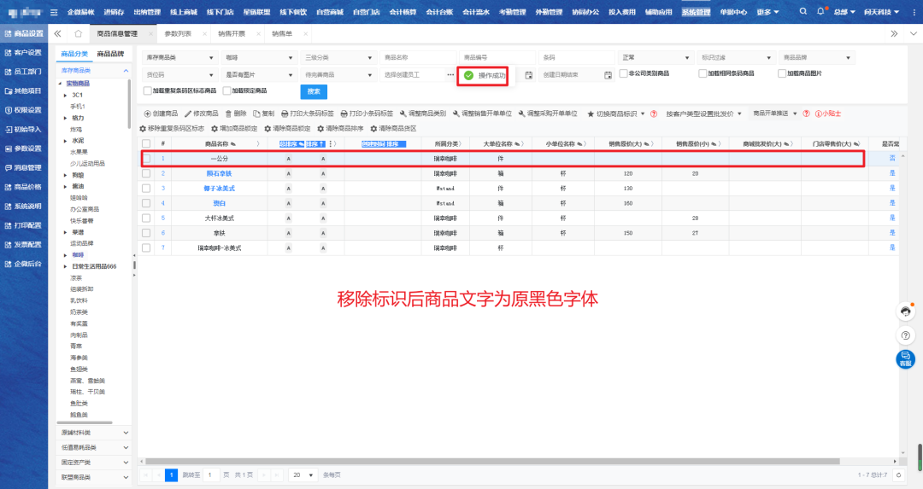The image size is (923, 489).
Task: Open calendar picker for 创建日期结束
Action: pyautogui.click(x=608, y=75)
